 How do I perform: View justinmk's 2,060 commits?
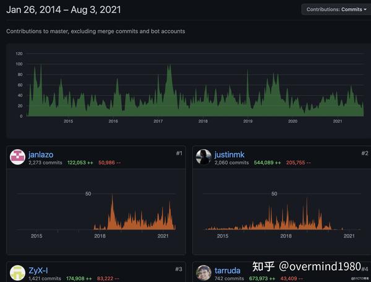(x=232, y=163)
